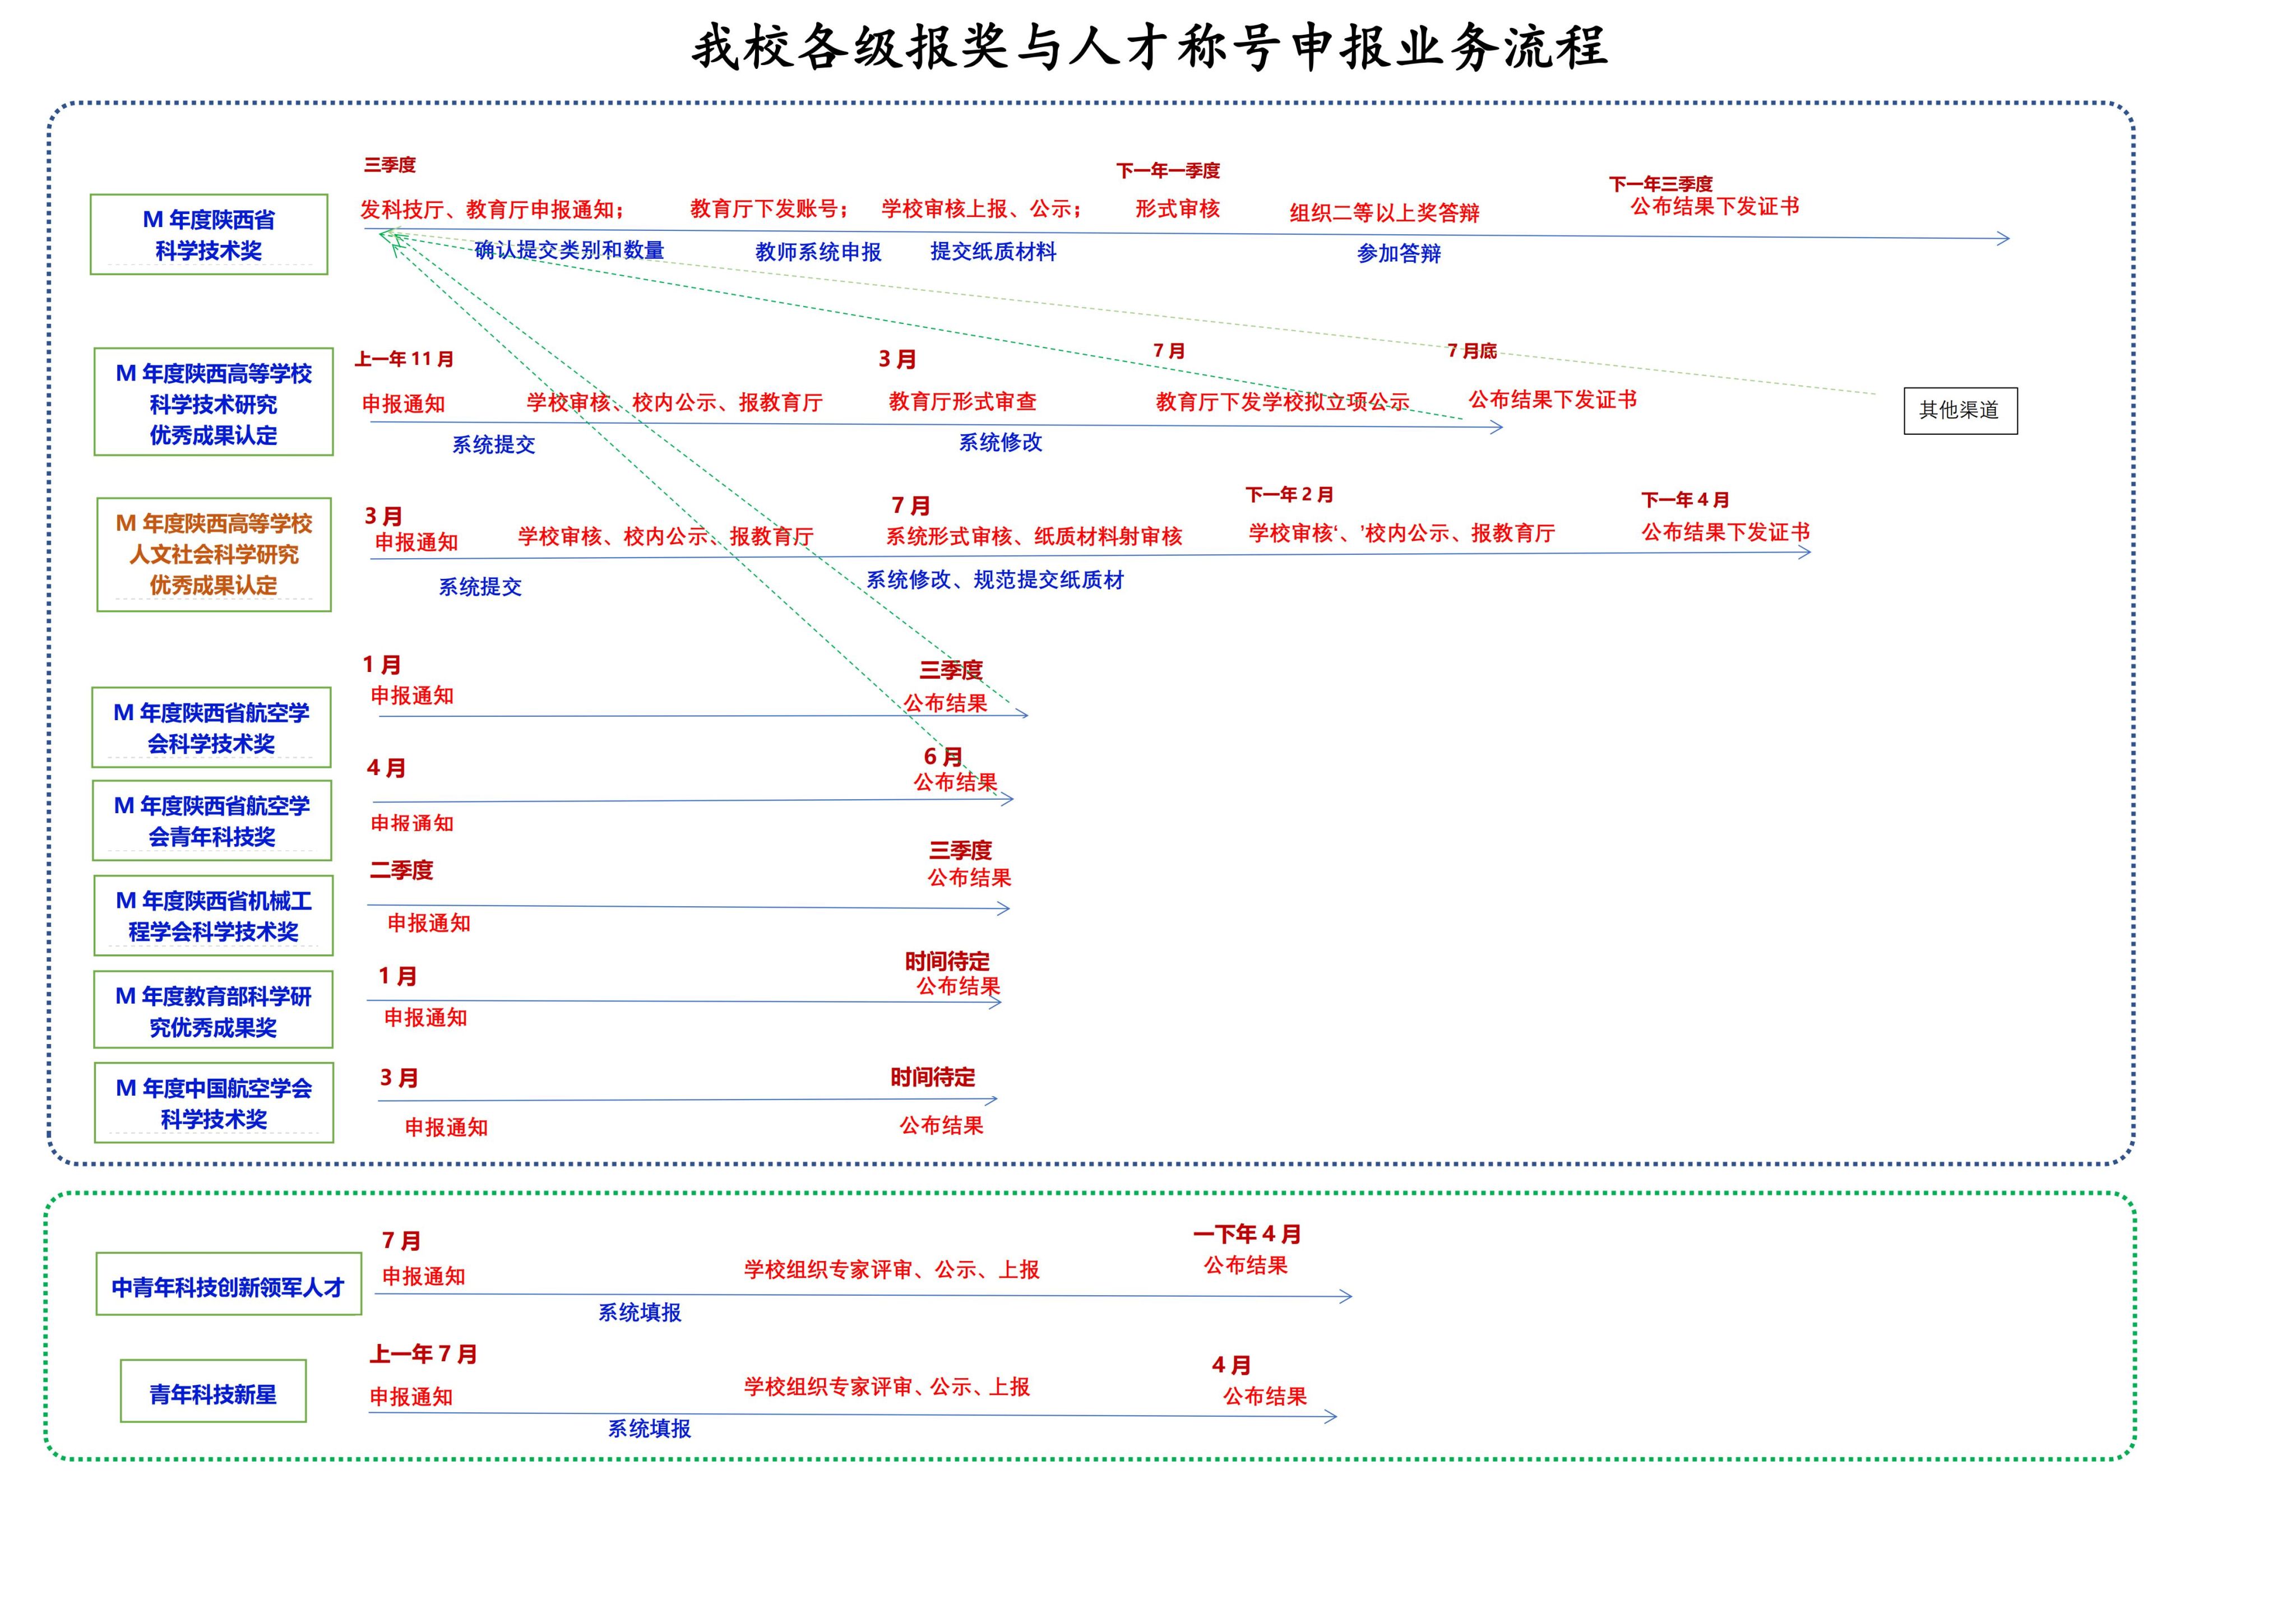Click the text 教育厅下发学校拟立项公示
The height and width of the screenshot is (1623, 2296).
[x=1282, y=401]
